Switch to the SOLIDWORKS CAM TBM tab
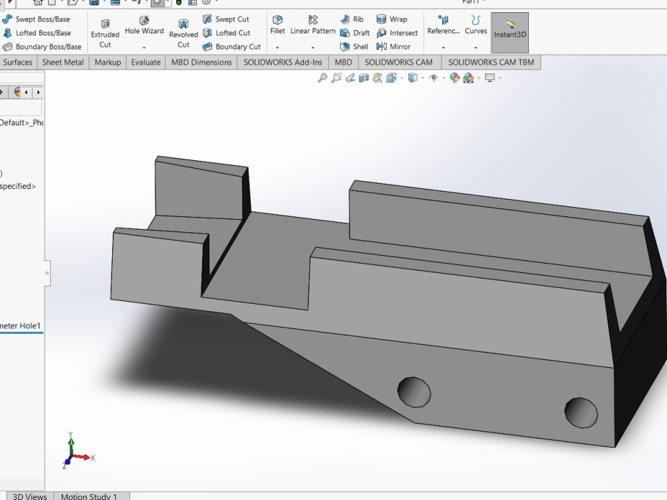This screenshot has width=667, height=500. click(491, 63)
